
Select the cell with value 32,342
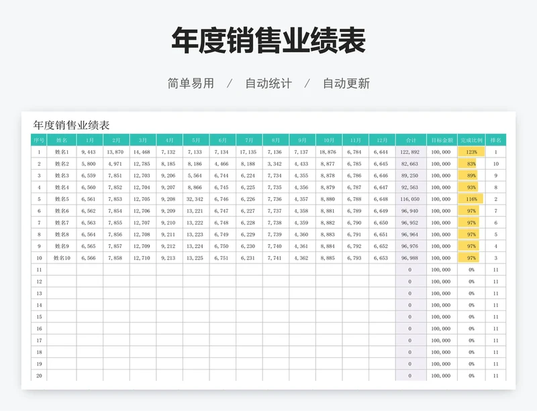point(195,199)
